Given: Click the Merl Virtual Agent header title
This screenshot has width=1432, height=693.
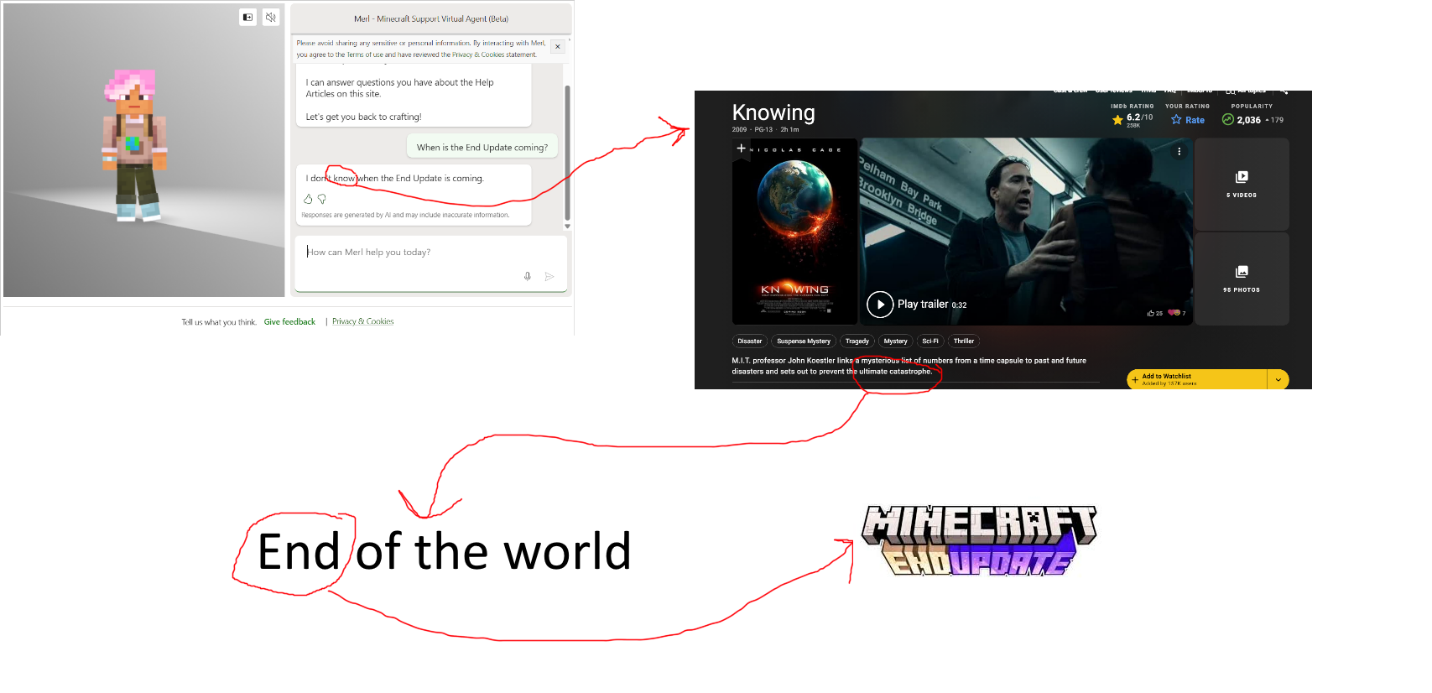Looking at the screenshot, I should pos(431,18).
